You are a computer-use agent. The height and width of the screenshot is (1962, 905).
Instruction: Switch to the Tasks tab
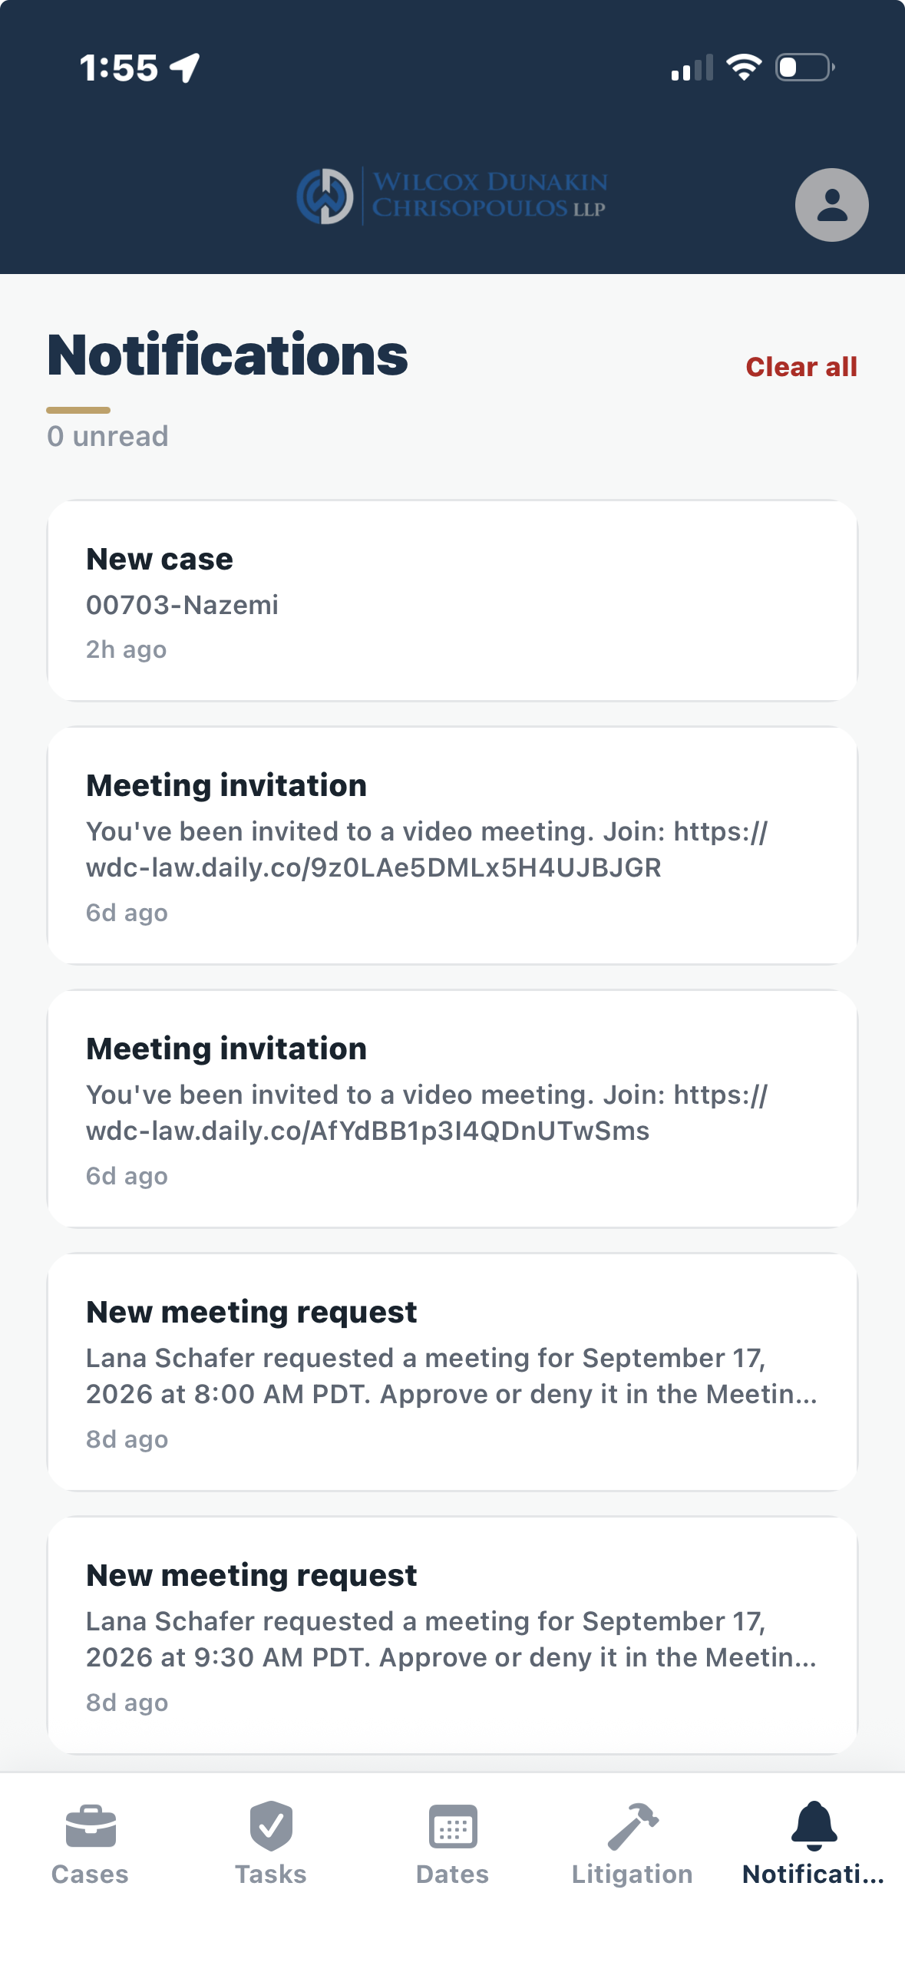[271, 1844]
